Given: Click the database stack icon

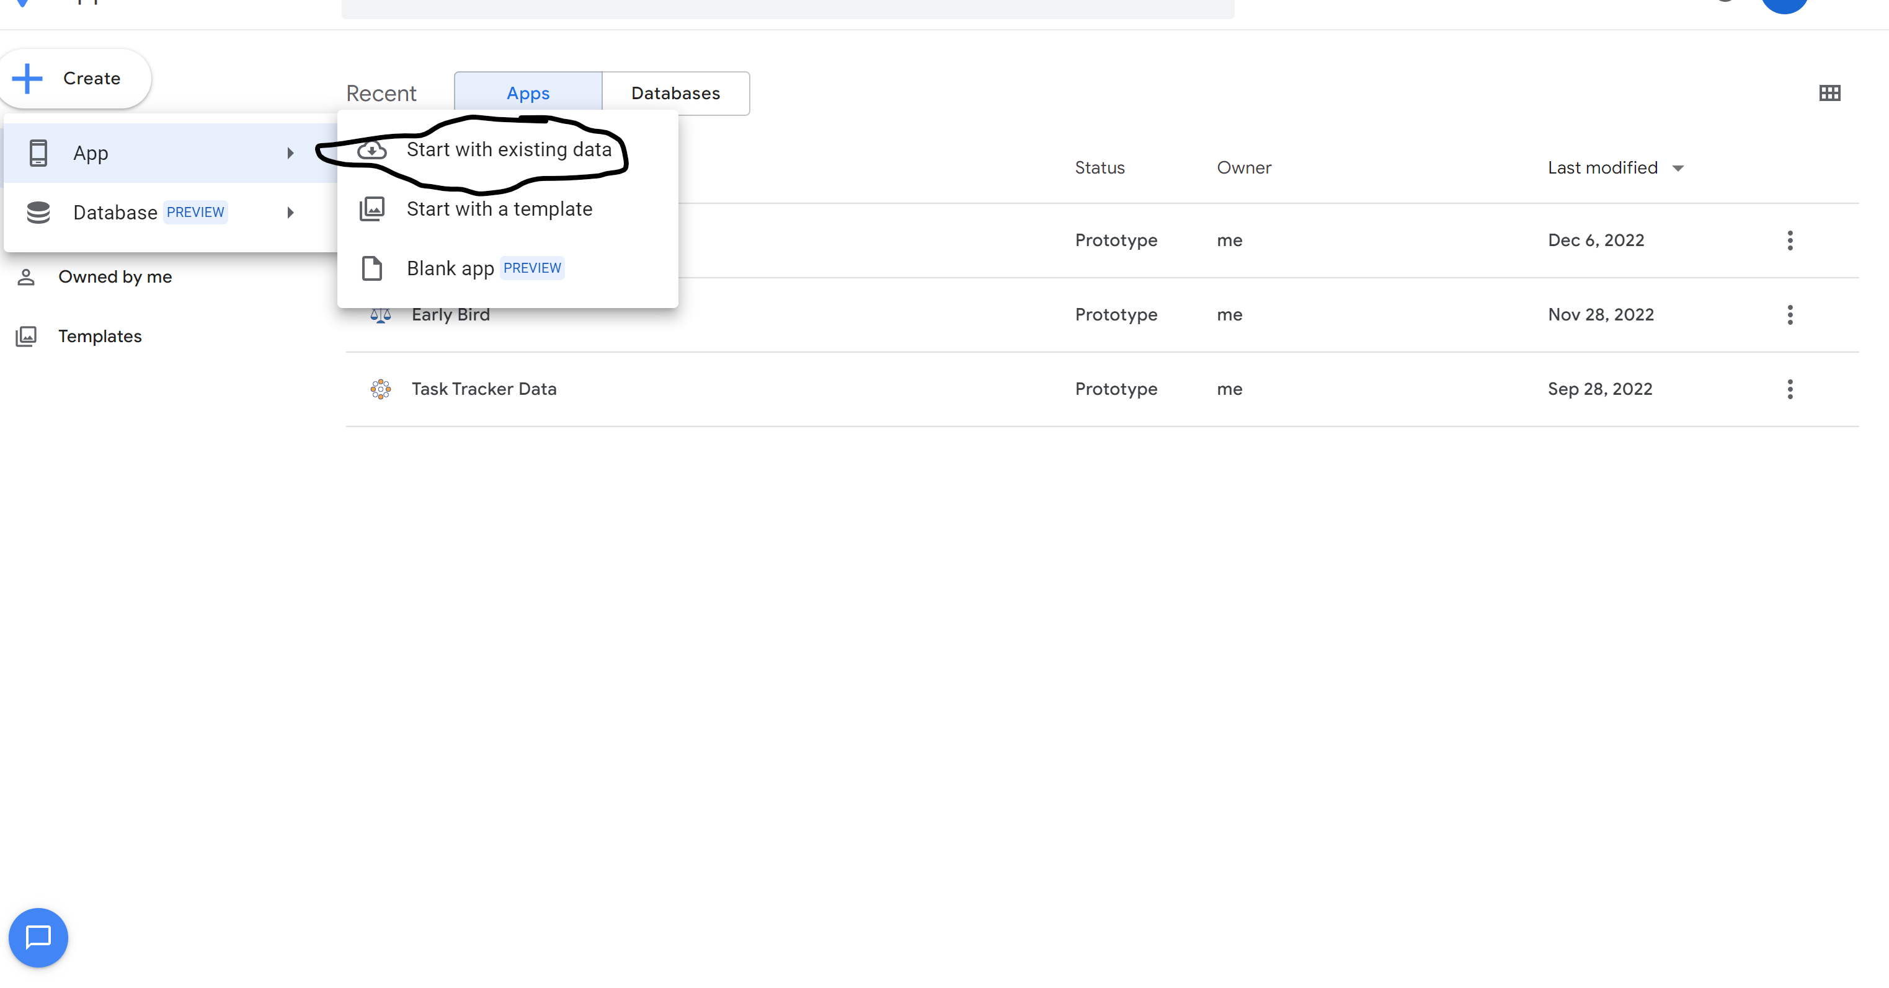Looking at the screenshot, I should click(x=38, y=213).
